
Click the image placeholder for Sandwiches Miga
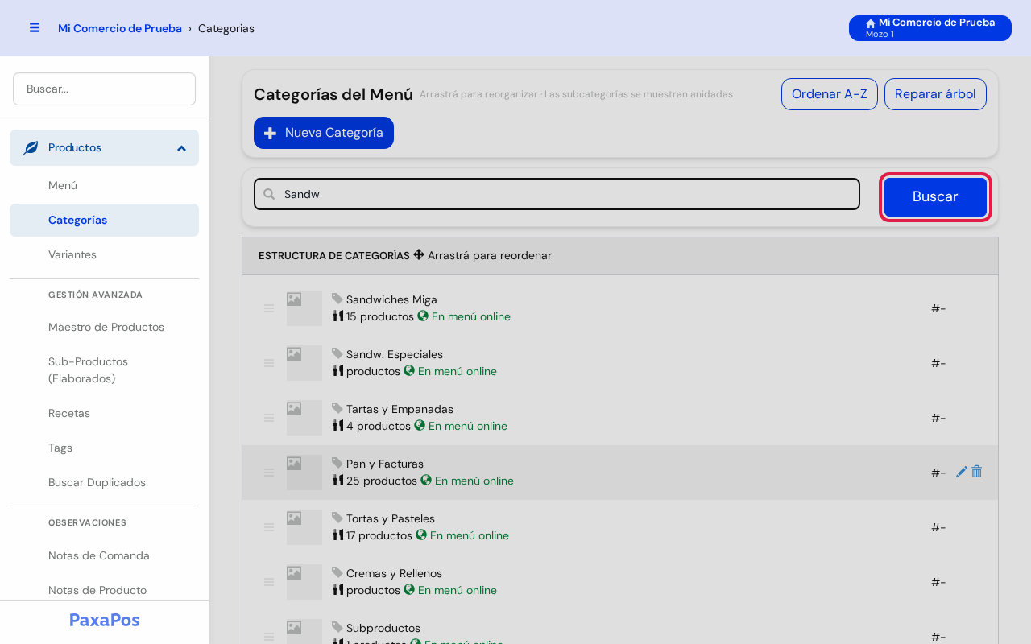point(304,308)
